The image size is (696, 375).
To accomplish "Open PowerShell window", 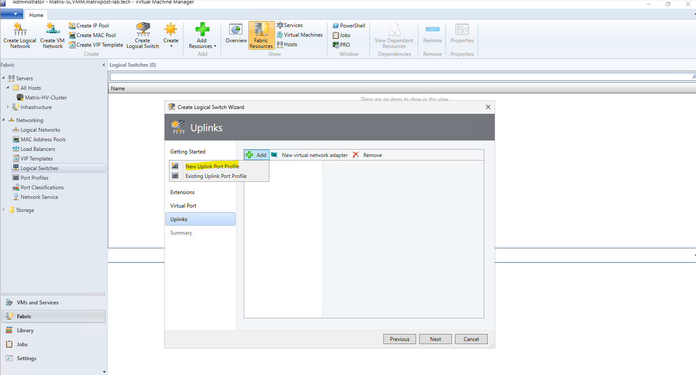I will click(x=349, y=26).
